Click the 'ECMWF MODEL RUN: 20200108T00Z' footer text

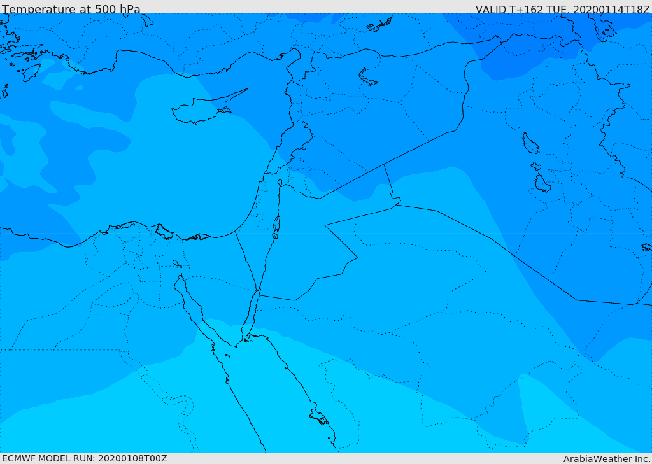point(85,458)
